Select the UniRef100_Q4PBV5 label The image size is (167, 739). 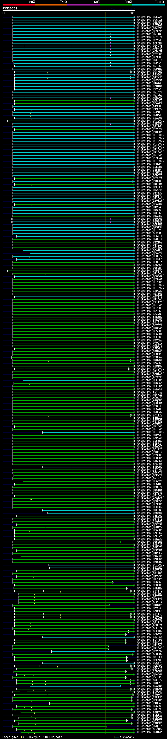click(x=150, y=271)
